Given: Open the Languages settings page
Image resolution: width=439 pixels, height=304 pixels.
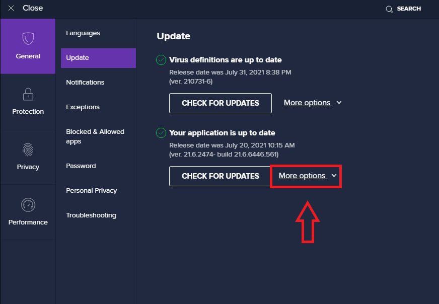Looking at the screenshot, I should (83, 33).
